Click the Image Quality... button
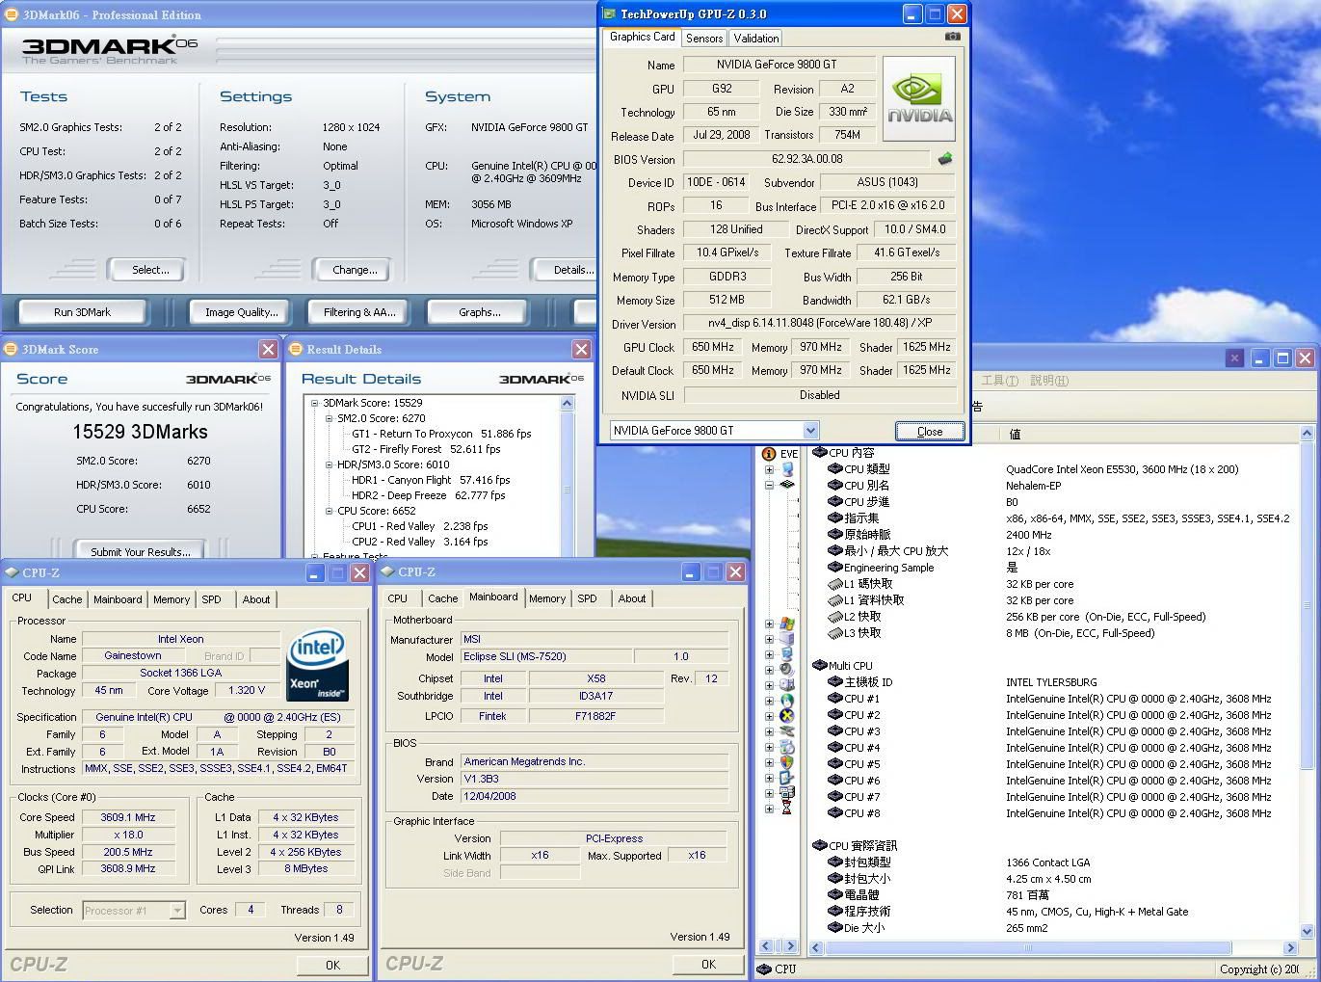Viewport: 1321px width, 982px height. [x=241, y=312]
